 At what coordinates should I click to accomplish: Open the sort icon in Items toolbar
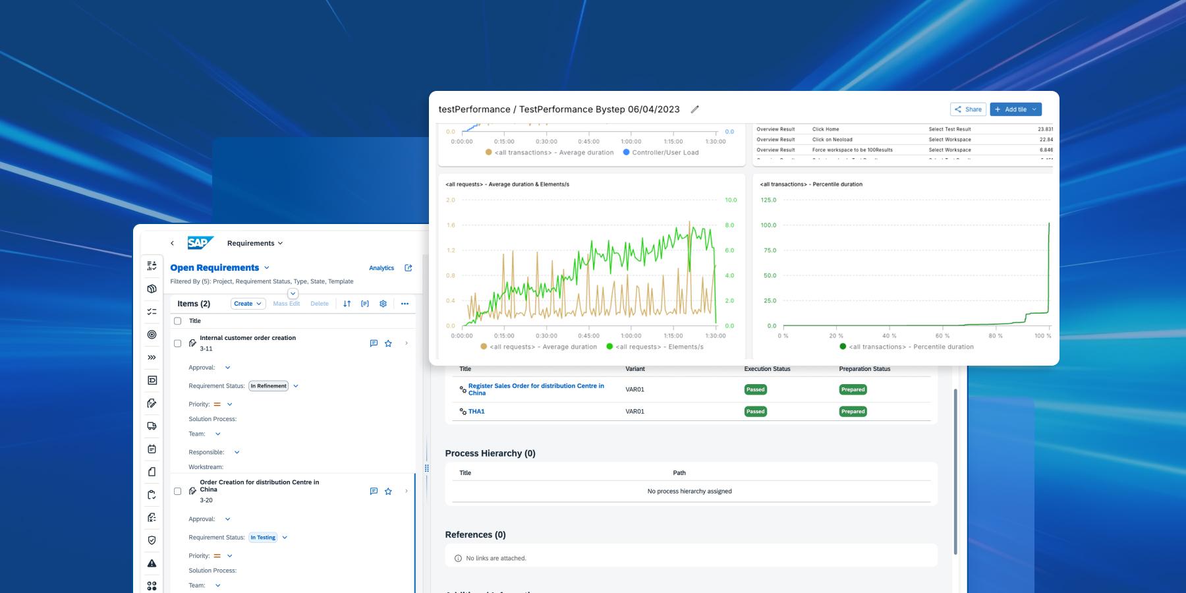point(347,304)
